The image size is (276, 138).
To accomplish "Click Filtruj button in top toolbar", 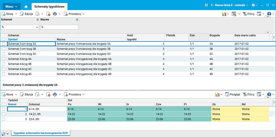I will pyautogui.click(x=248, y=14).
